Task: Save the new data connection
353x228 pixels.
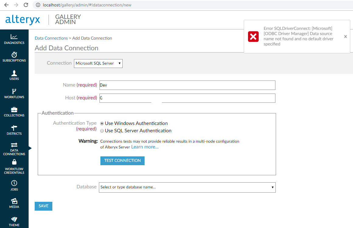Action: coord(43,206)
